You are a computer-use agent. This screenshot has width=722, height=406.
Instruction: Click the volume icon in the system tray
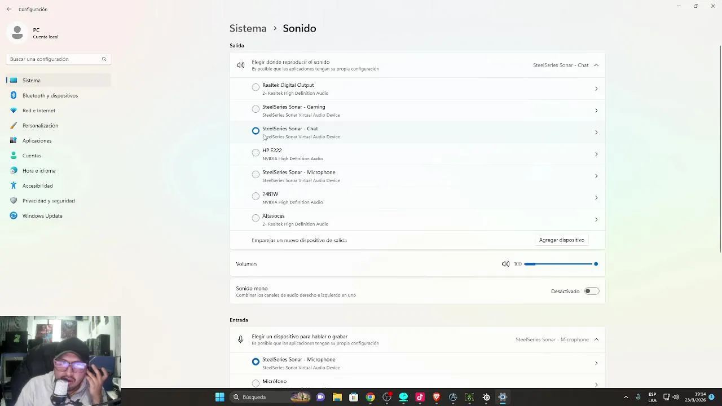pyautogui.click(x=676, y=397)
